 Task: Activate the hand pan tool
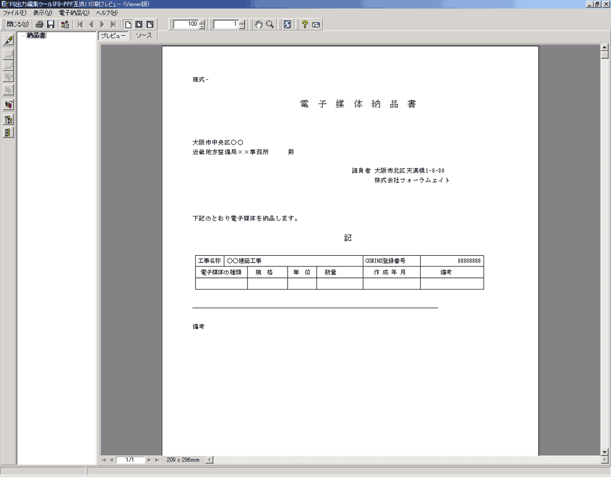pyautogui.click(x=258, y=24)
